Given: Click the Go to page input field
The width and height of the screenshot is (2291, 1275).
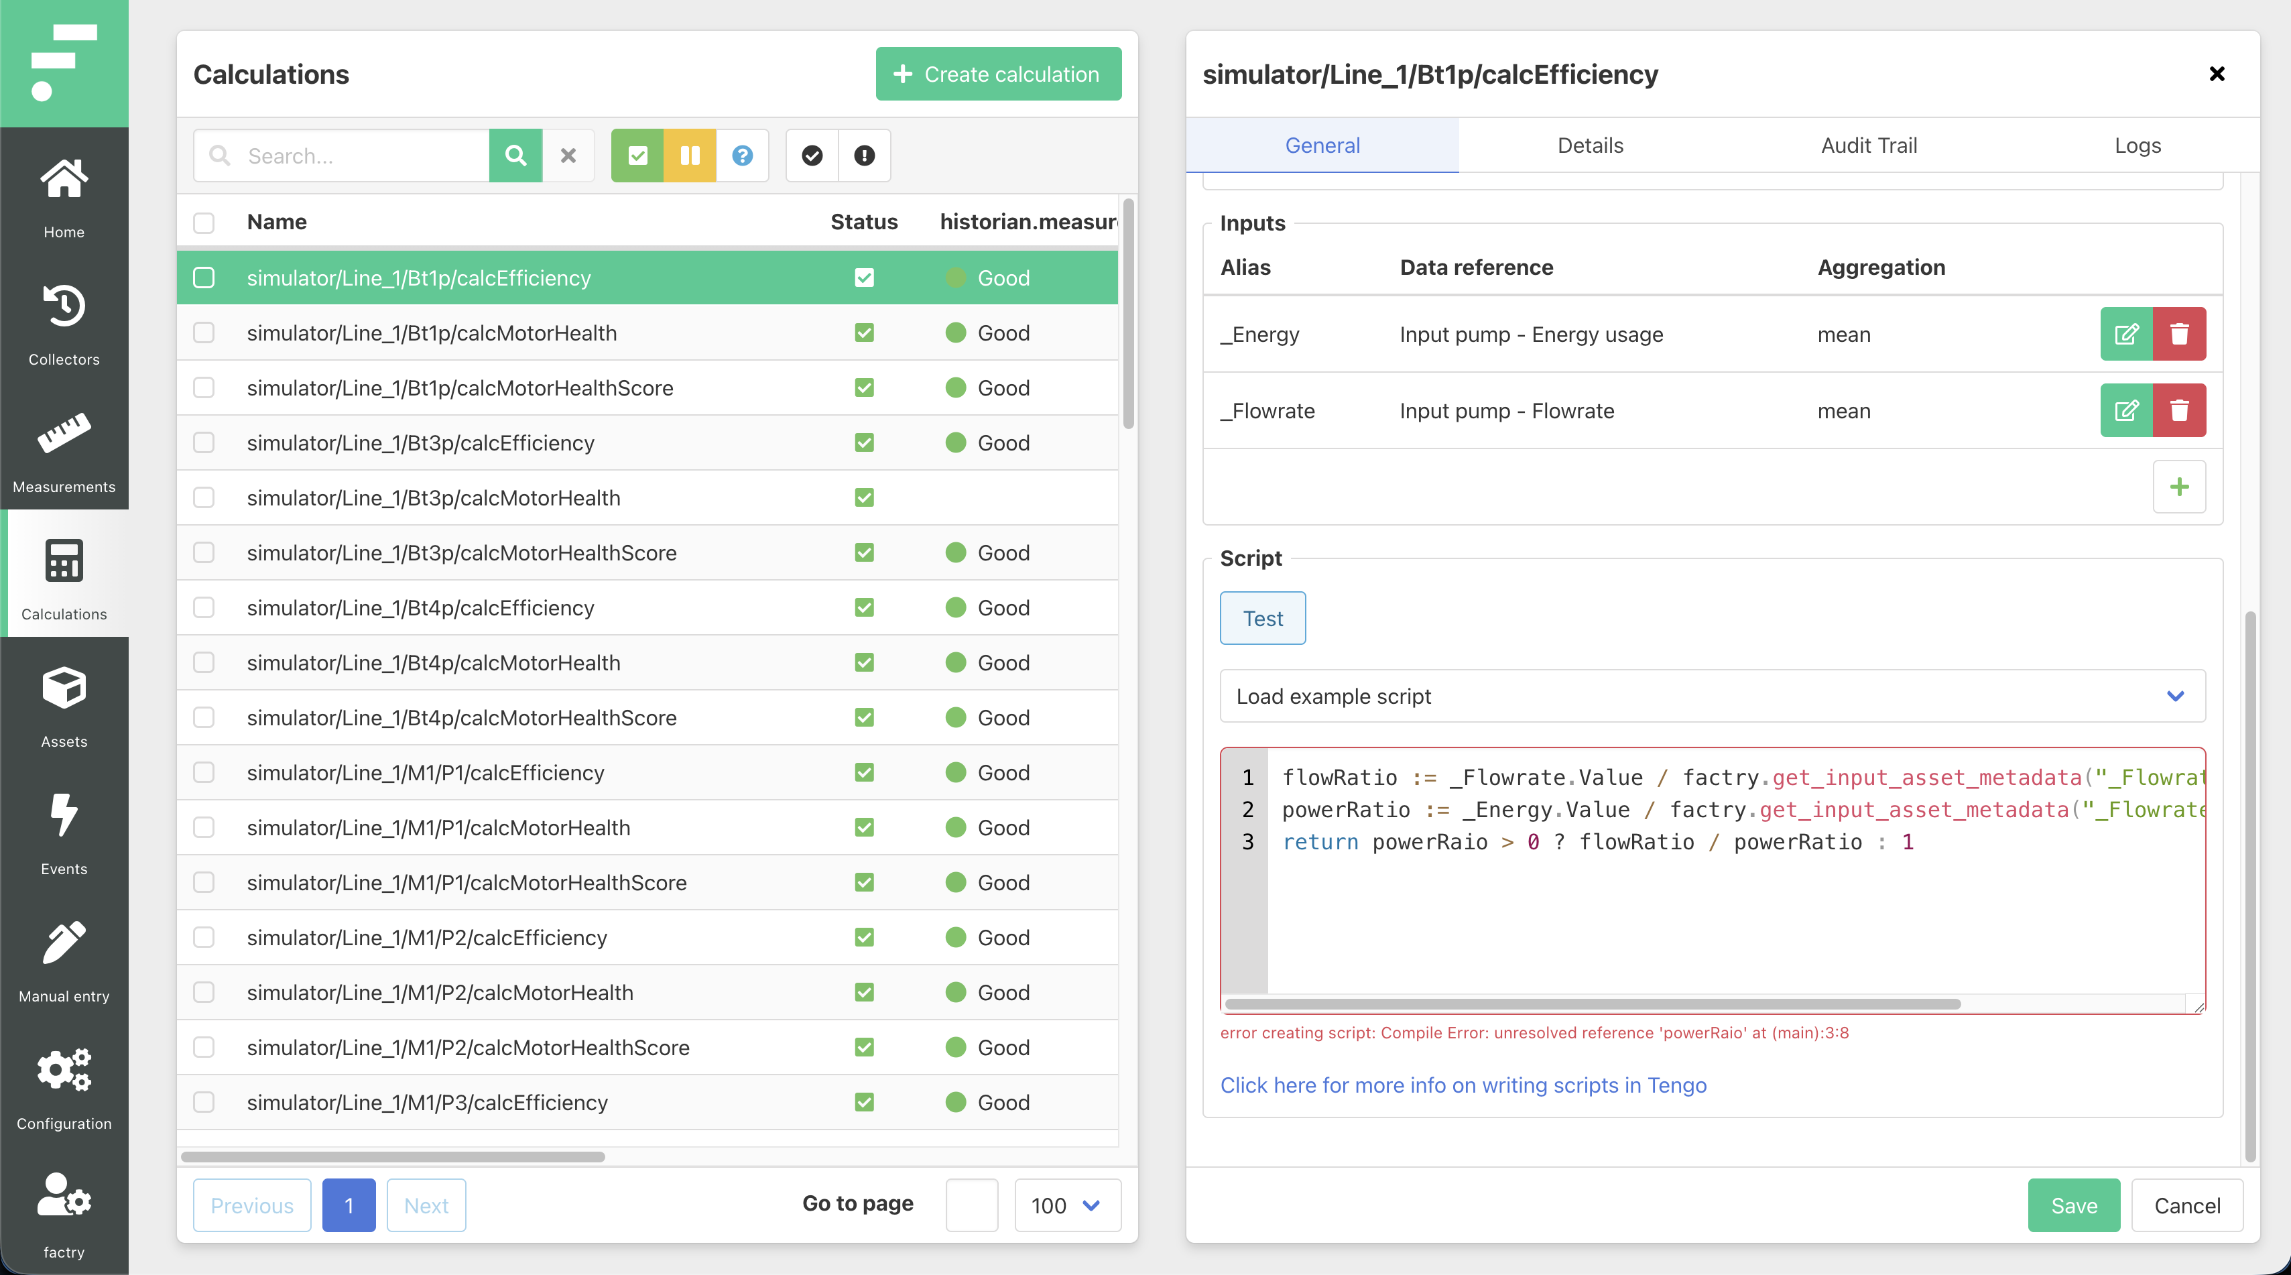Looking at the screenshot, I should click(x=971, y=1205).
